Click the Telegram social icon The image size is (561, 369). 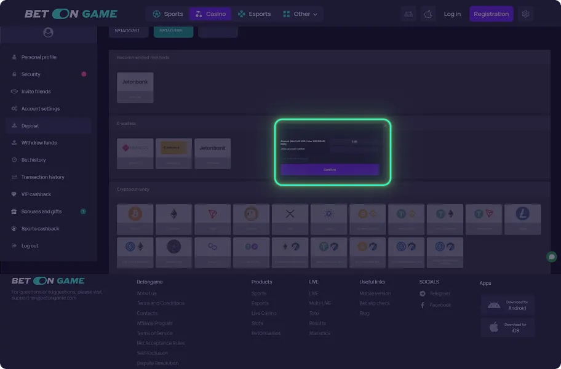tap(423, 294)
